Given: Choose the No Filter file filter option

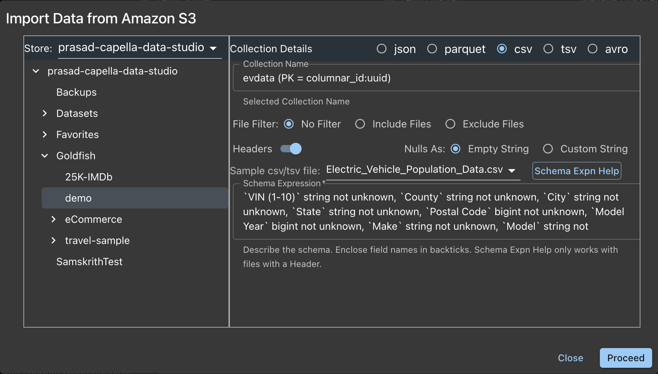Looking at the screenshot, I should [x=289, y=124].
